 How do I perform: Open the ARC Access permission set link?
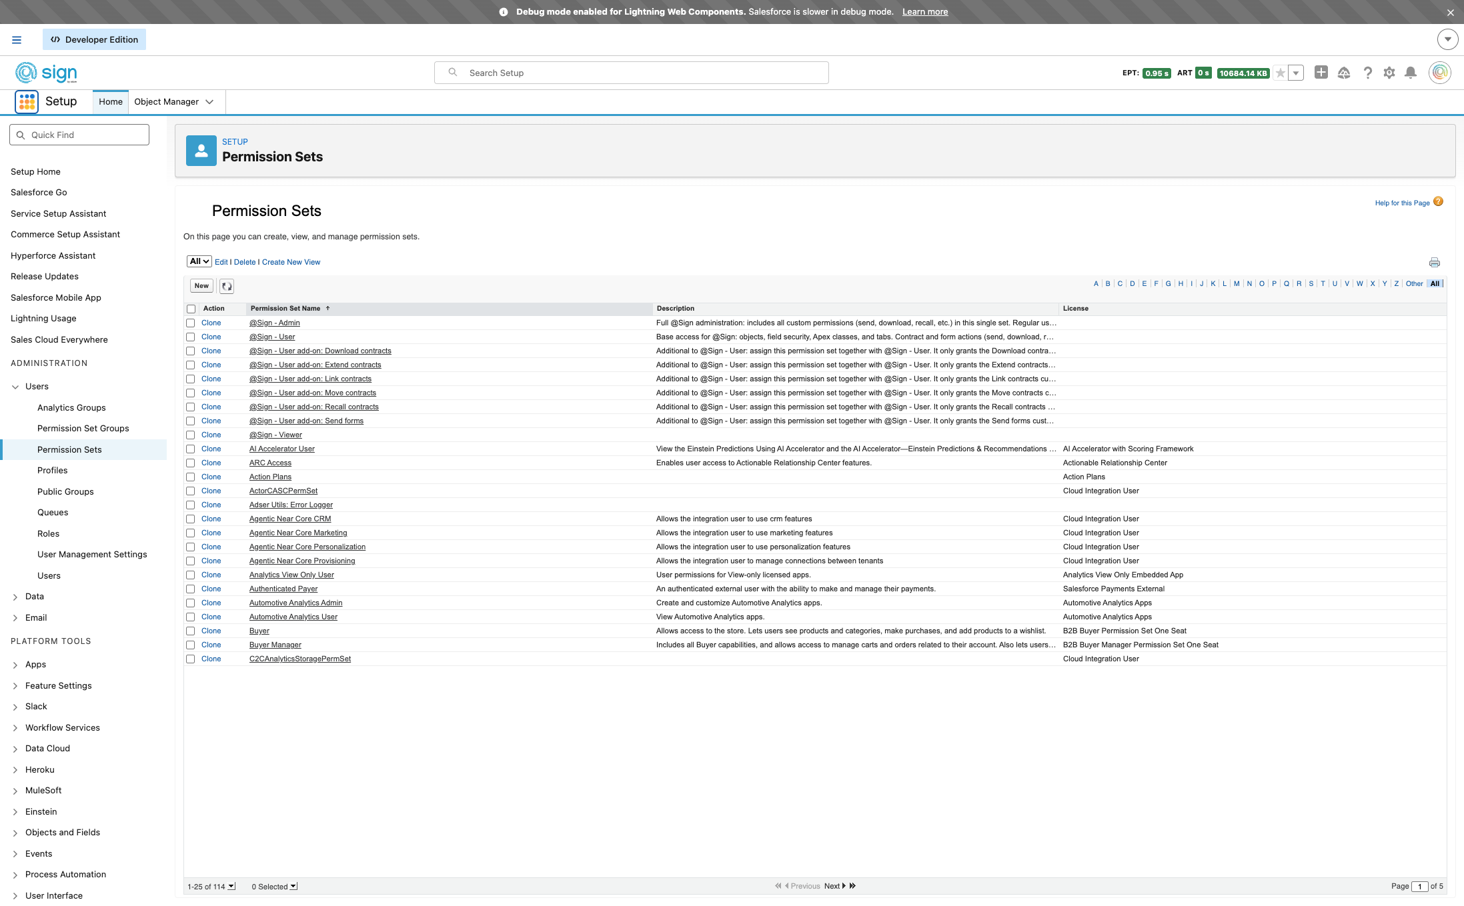(x=270, y=463)
